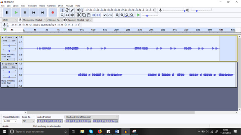This screenshot has width=241, height=135.
Task: Open the Project Rate 44100 dropdown
Action: tap(10, 121)
